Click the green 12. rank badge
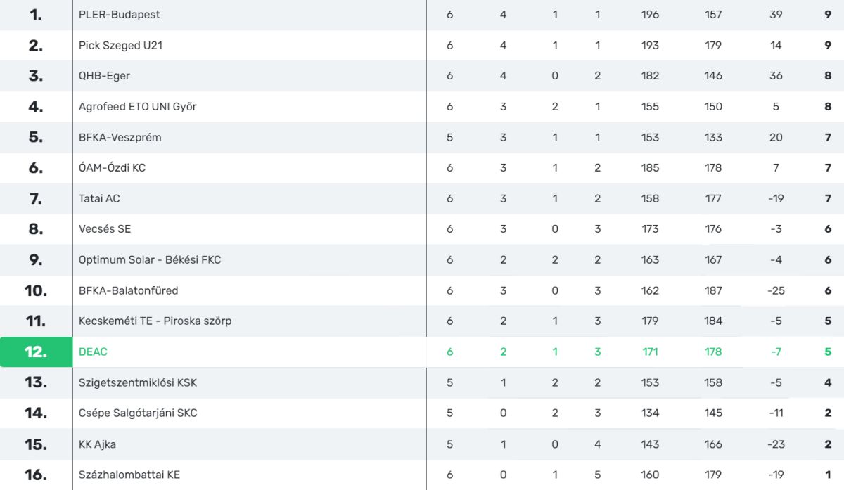844x490 pixels. [x=36, y=352]
